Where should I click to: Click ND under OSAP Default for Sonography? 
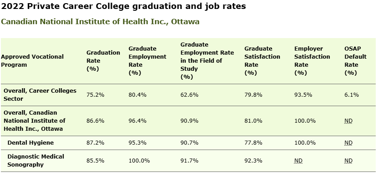(348, 161)
